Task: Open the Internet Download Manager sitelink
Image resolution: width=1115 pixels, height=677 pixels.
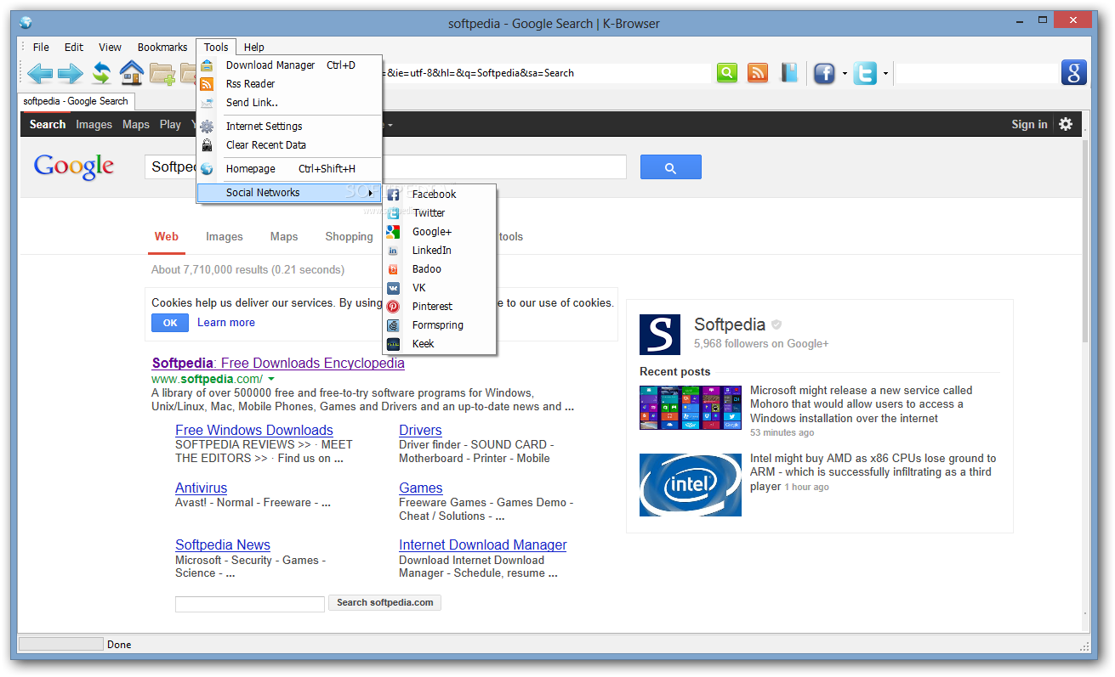Action: 483,545
